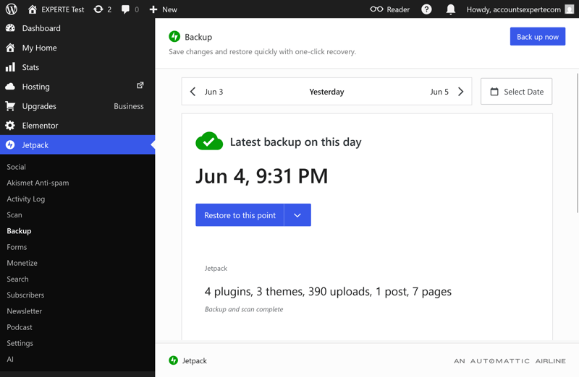Open Newsletter submenu item
The image size is (579, 377).
pos(25,311)
